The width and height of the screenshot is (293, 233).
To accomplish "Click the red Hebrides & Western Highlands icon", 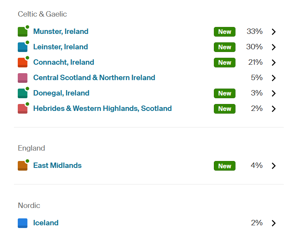I will (23, 109).
